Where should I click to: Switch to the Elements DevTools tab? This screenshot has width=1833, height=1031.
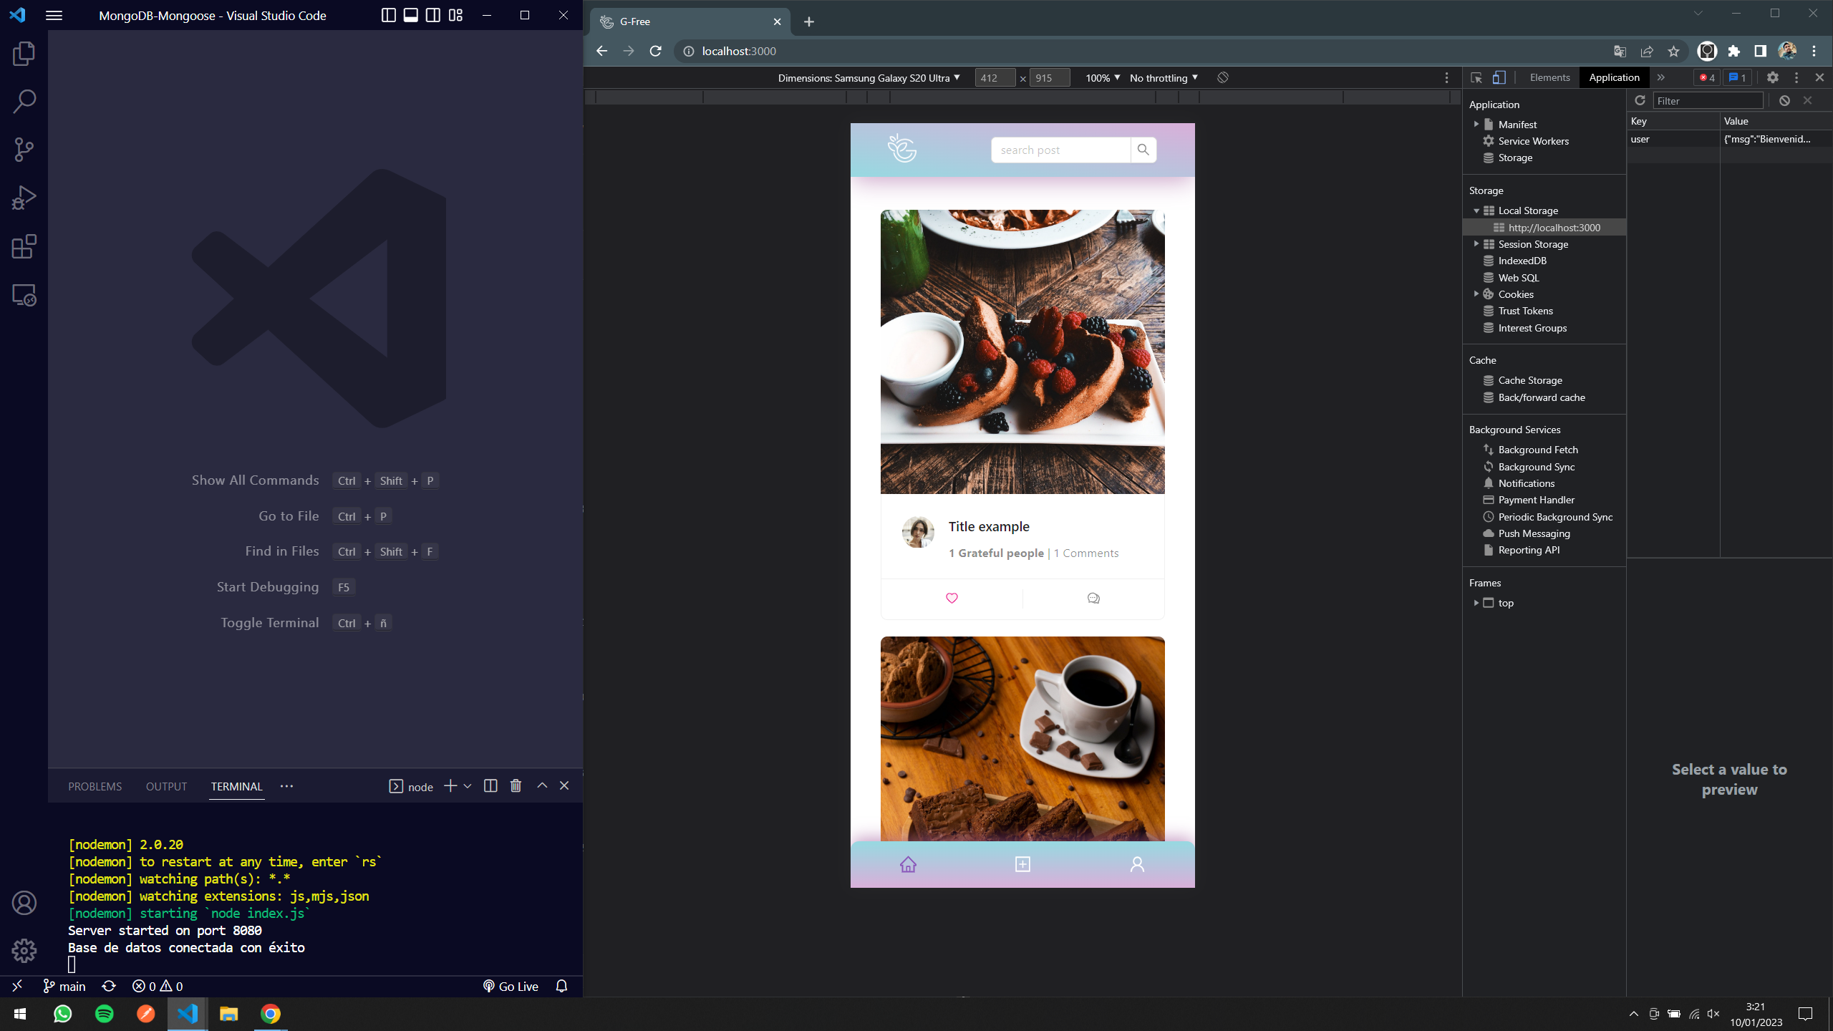pos(1549,77)
